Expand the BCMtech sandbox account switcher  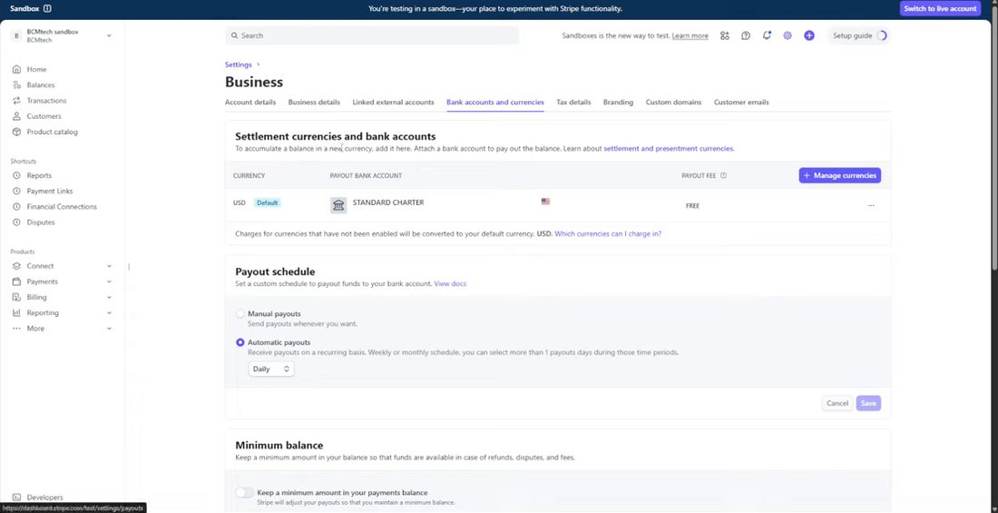click(109, 35)
